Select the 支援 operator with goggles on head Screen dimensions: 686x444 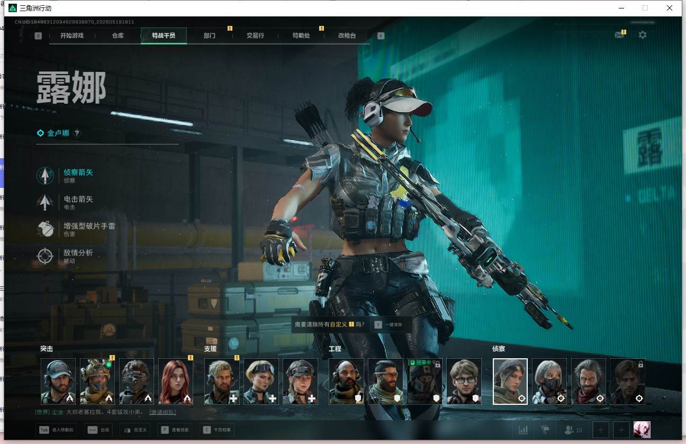261,382
